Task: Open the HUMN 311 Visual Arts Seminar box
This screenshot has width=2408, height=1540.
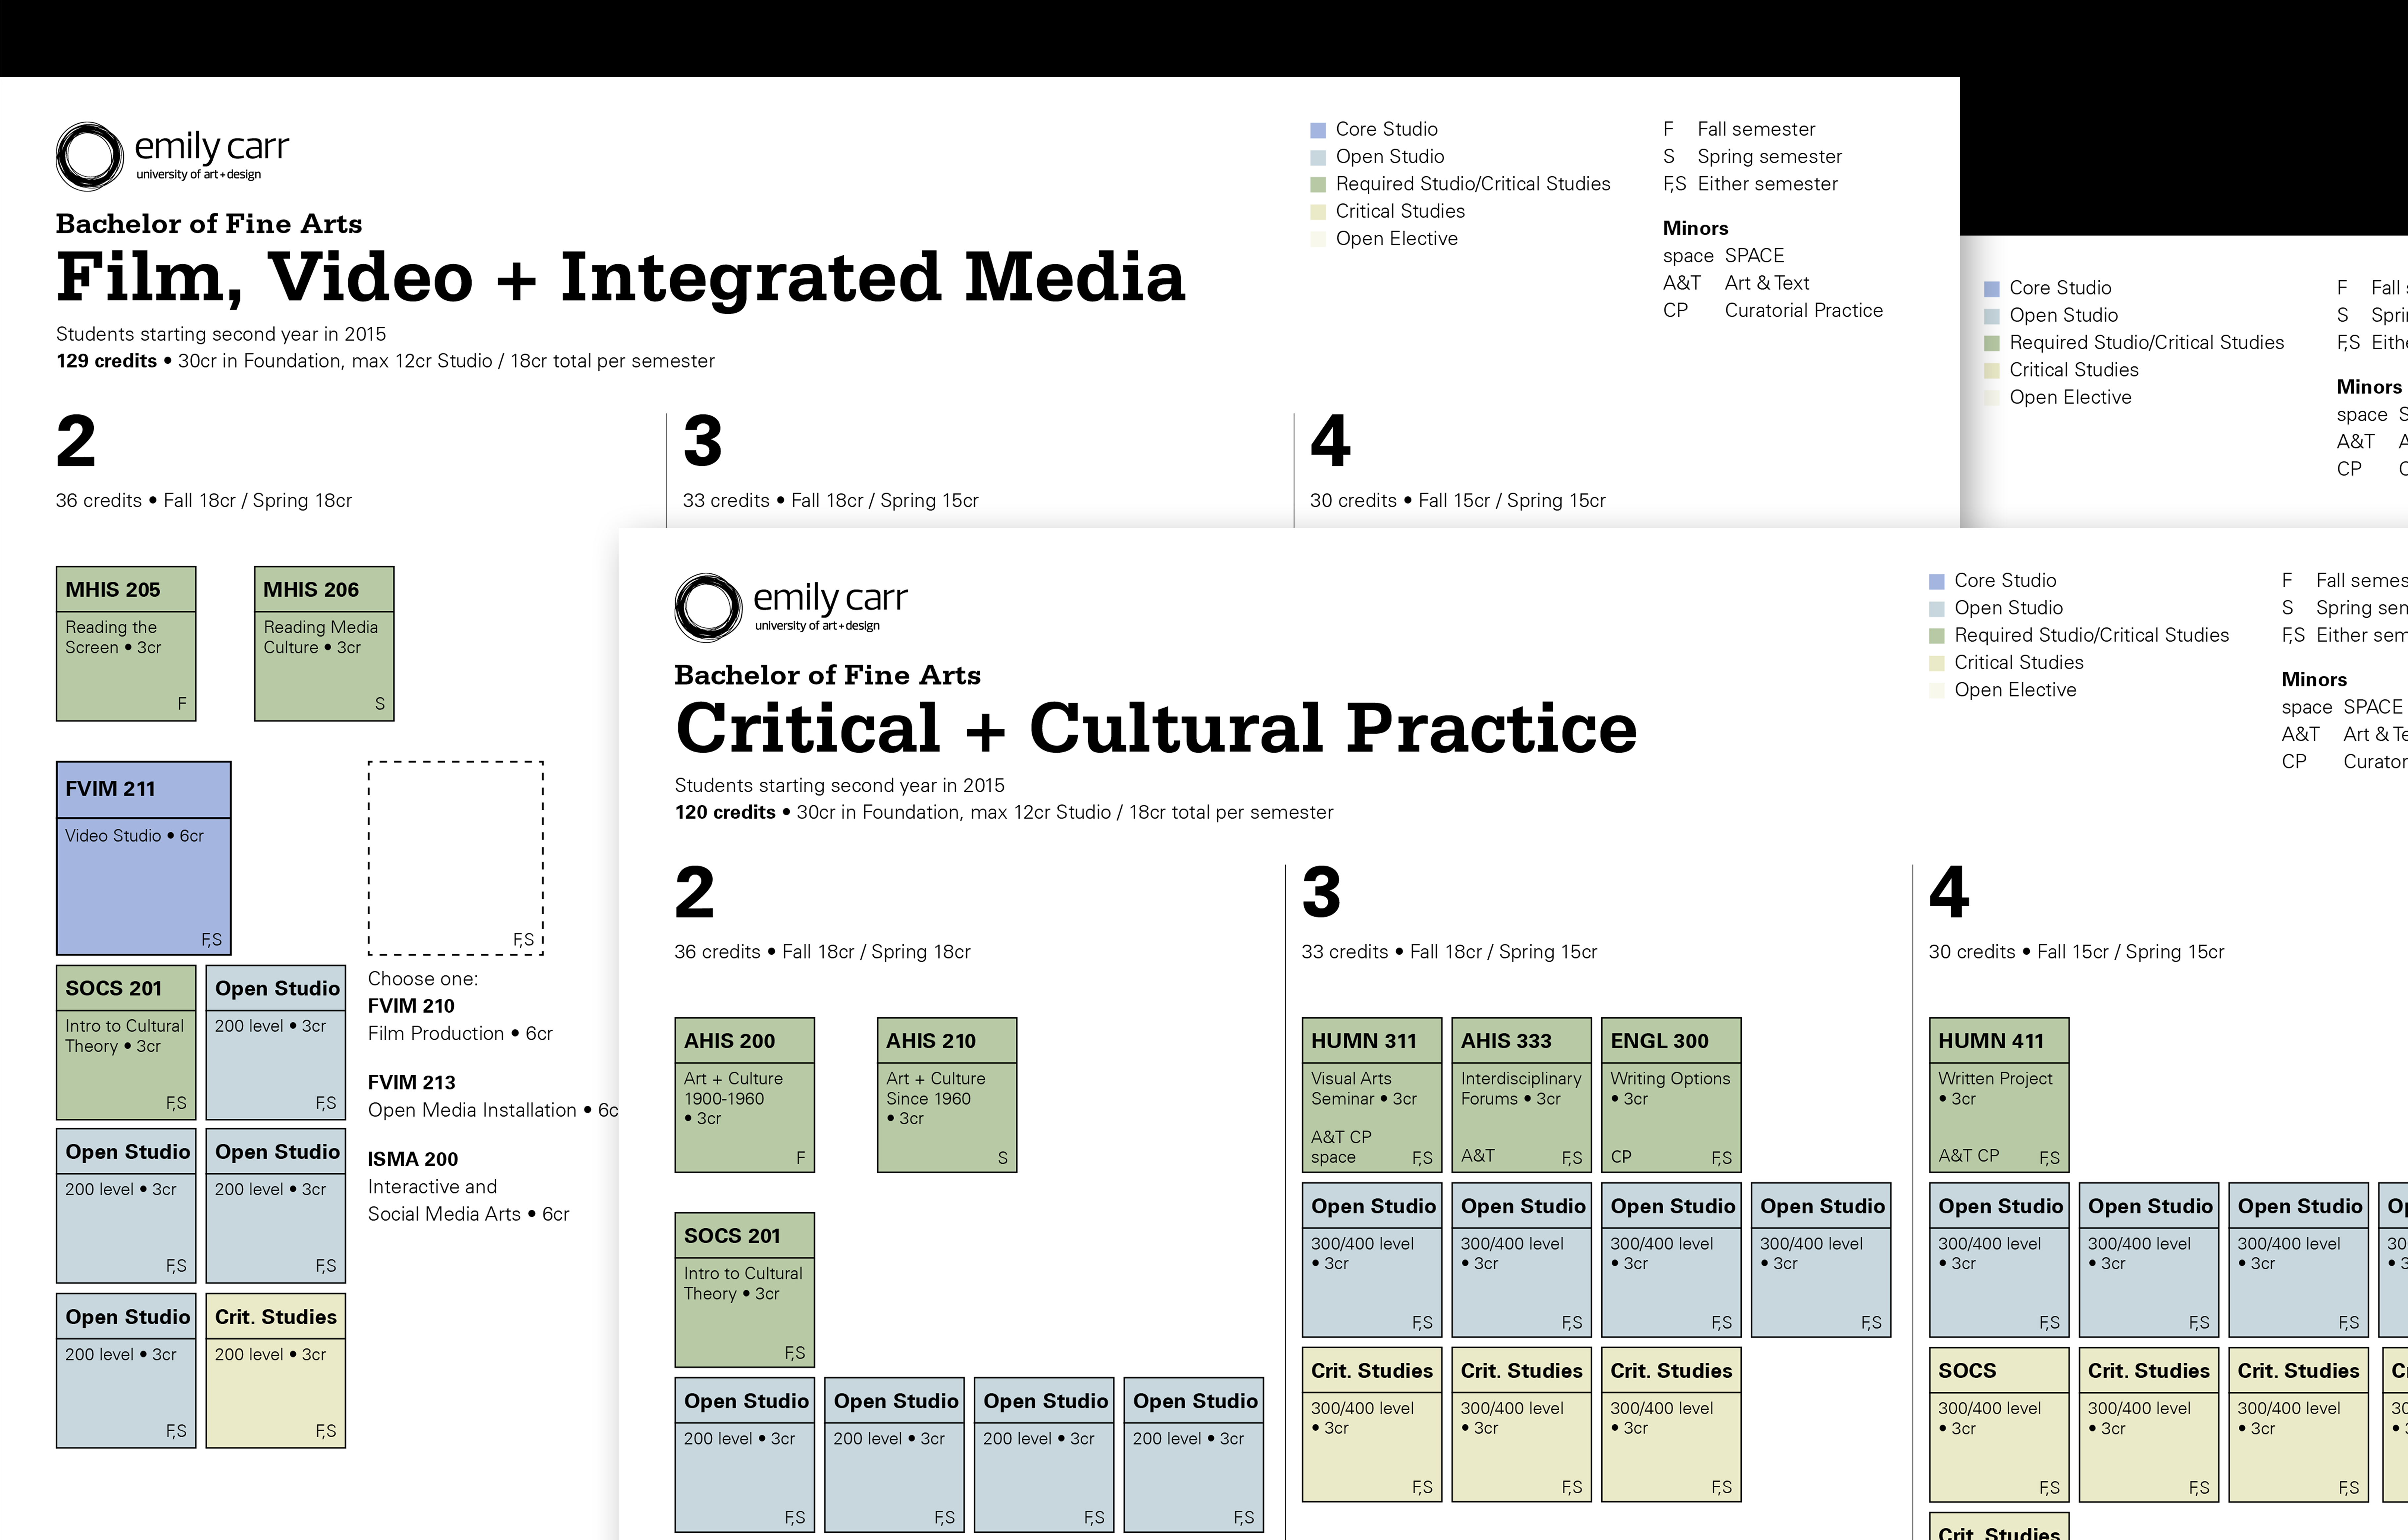Action: (x=1372, y=1095)
